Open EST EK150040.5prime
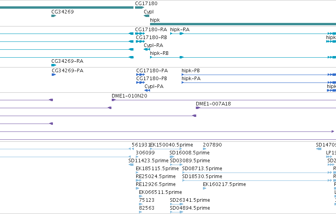The height and width of the screenshot is (214, 336). [x=166, y=149]
